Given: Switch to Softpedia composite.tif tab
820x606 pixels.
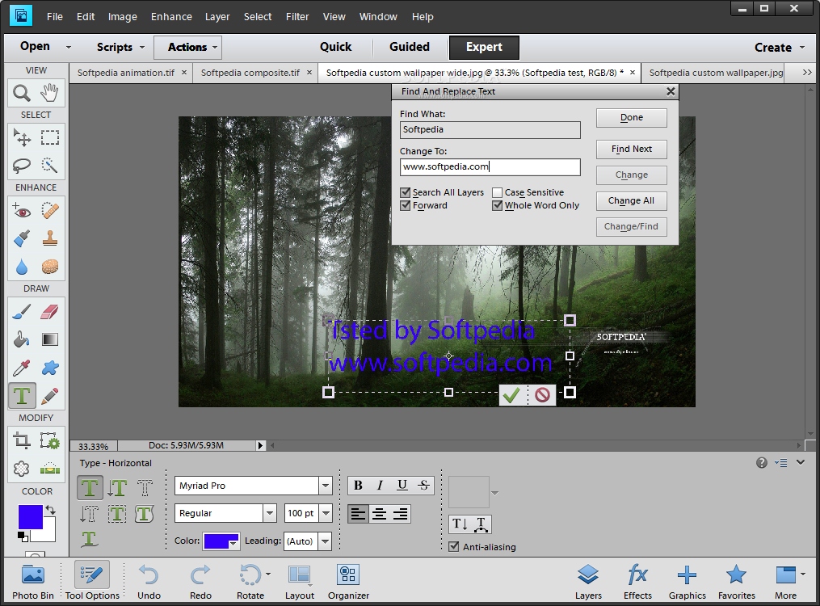Looking at the screenshot, I should (250, 73).
